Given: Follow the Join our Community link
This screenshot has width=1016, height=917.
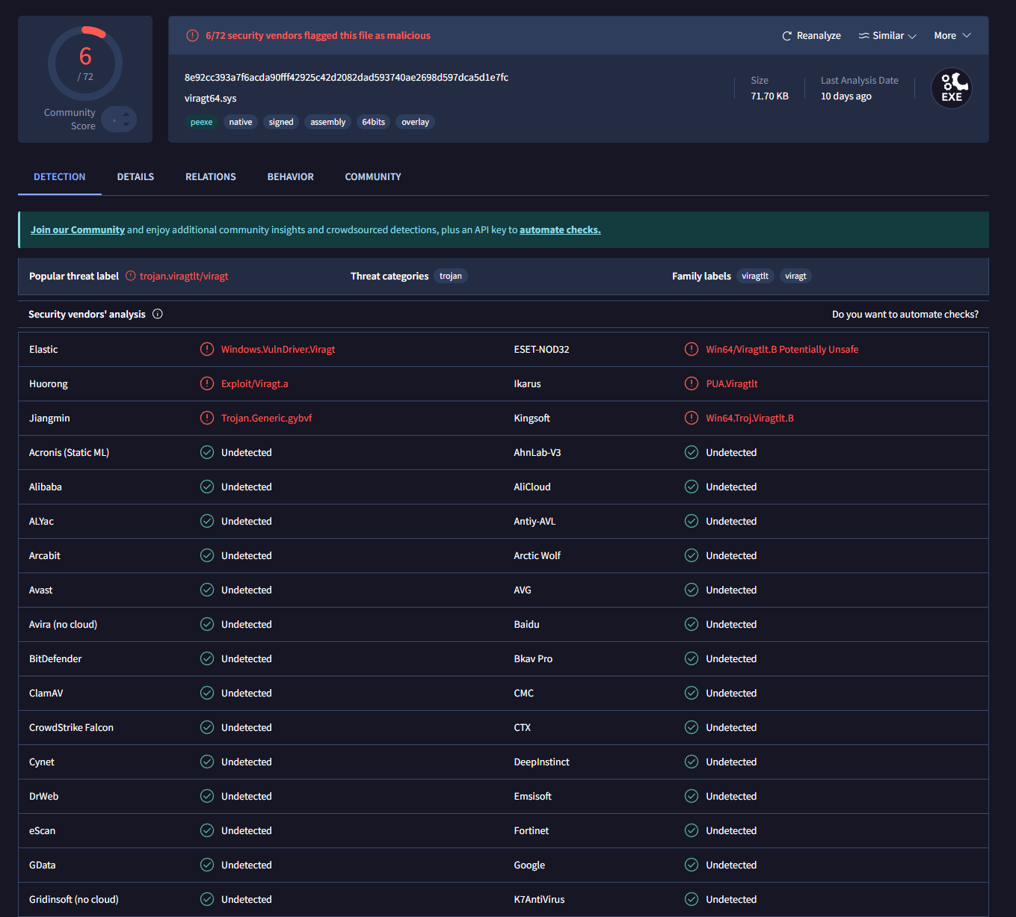Looking at the screenshot, I should click(78, 230).
